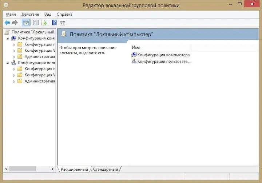Toggle the show/hide console tree icon
This screenshot has width=262, height=183.
tap(26, 23)
